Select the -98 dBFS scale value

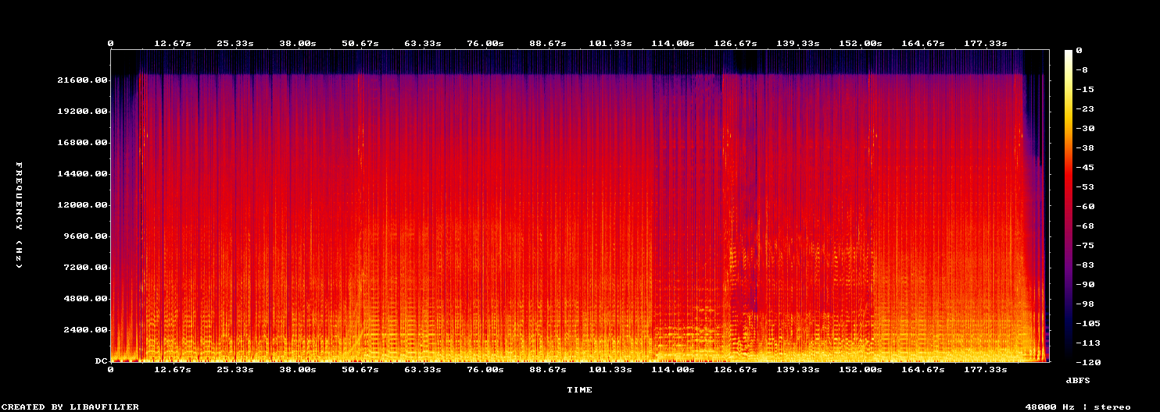tap(1085, 304)
